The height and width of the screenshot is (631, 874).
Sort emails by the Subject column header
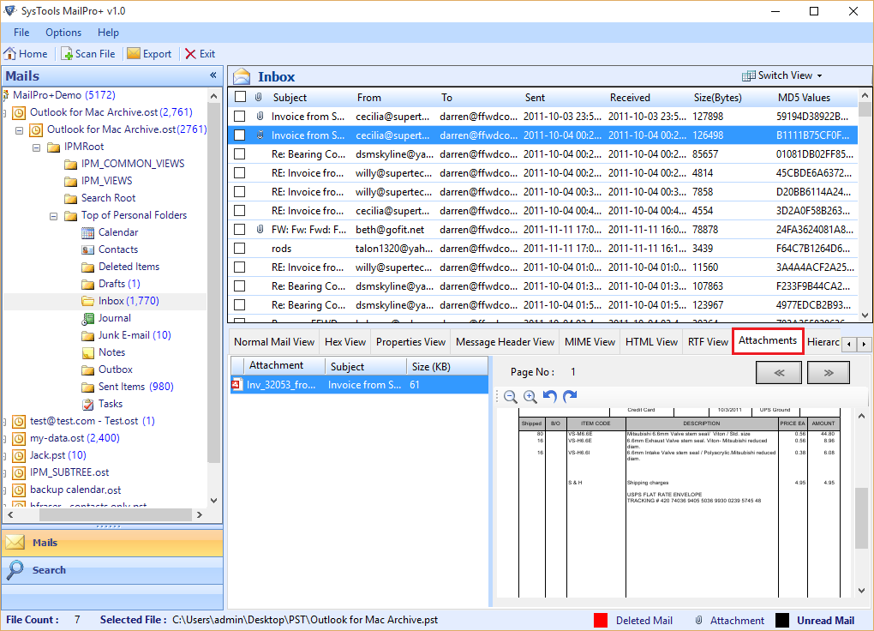[290, 97]
